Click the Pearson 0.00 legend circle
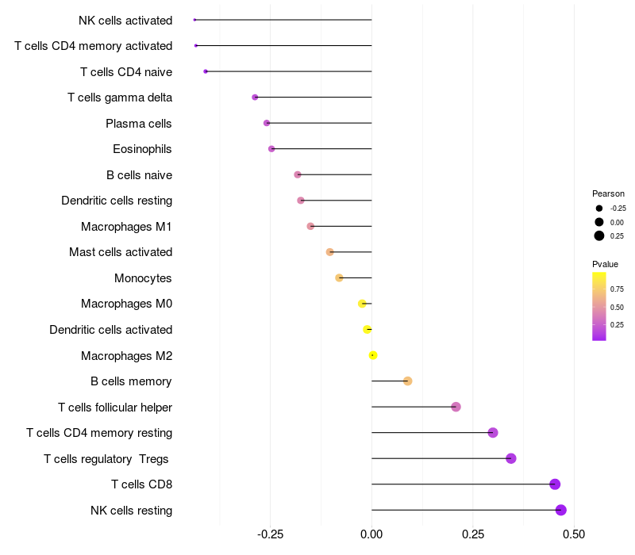The image size is (635, 555). tap(599, 222)
